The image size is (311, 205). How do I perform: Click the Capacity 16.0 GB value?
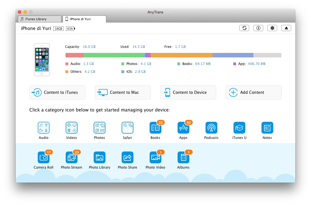[89, 47]
